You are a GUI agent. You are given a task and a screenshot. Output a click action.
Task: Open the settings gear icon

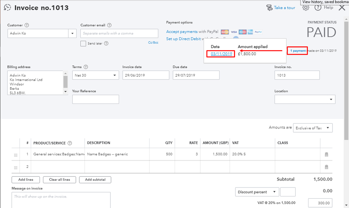coord(306,8)
